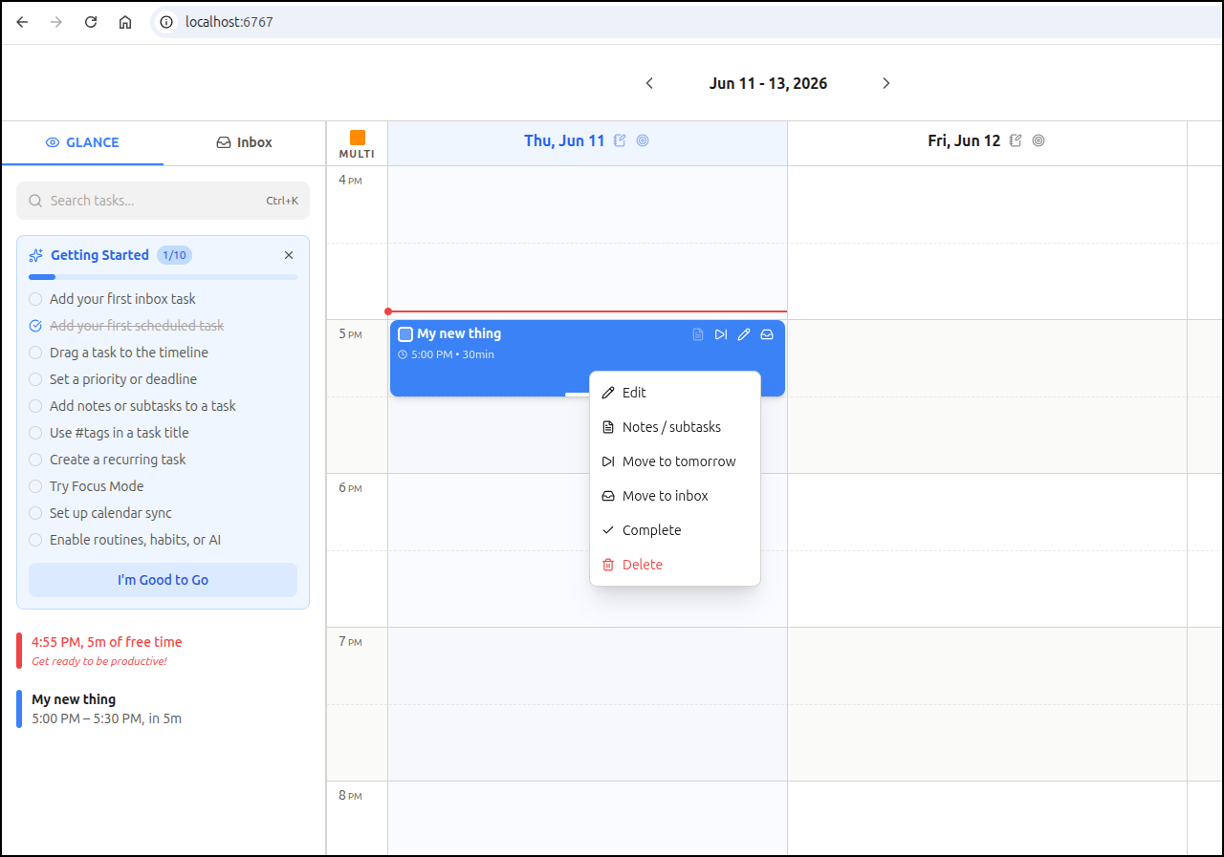The image size is (1224, 857).
Task: Click the target icon for Thu, Jun 11
Action: [x=643, y=140]
